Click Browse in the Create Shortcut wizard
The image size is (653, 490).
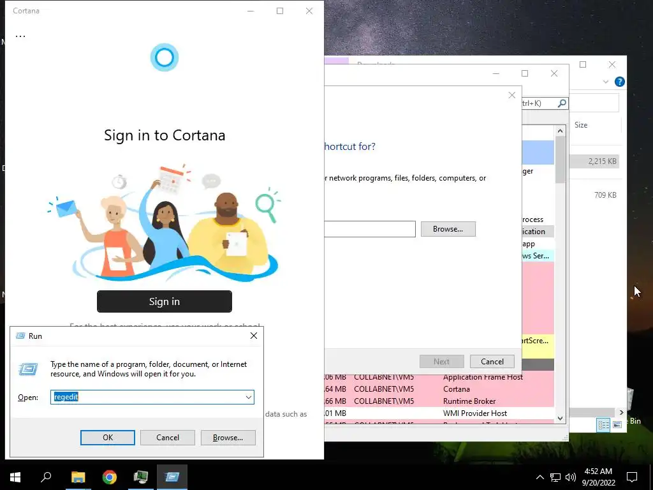click(x=448, y=229)
